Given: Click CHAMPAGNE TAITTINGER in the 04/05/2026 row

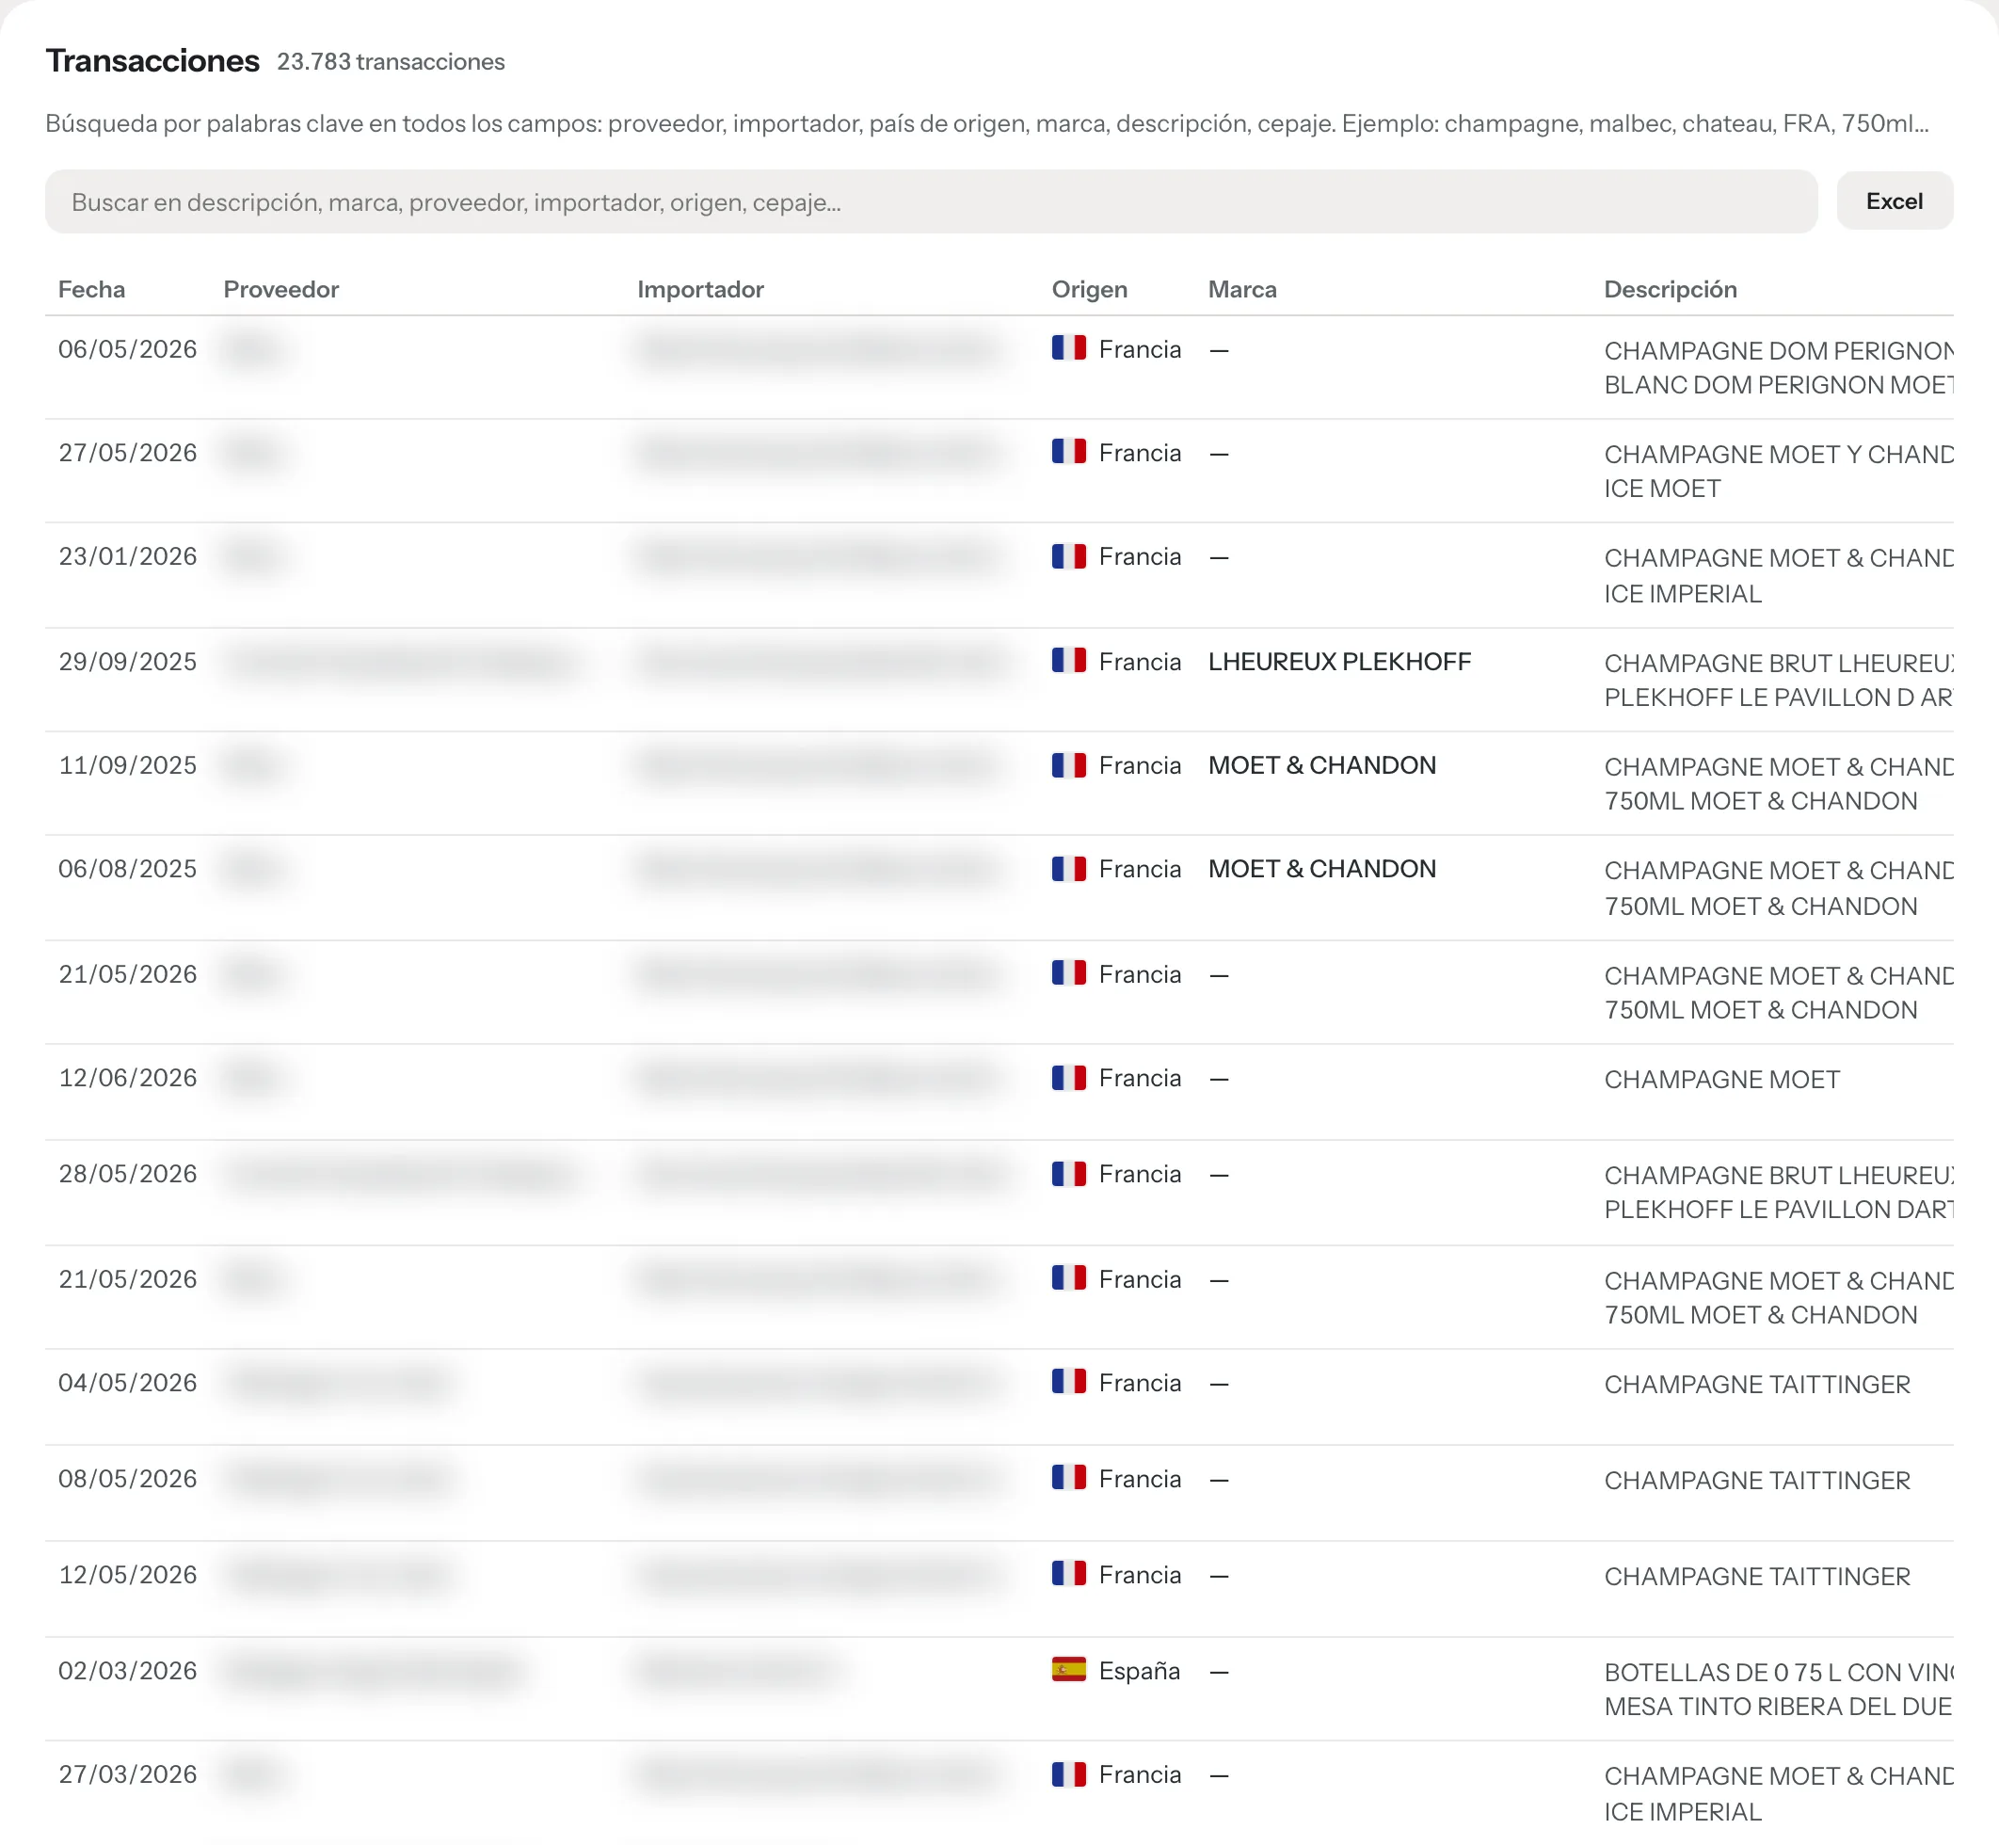Looking at the screenshot, I should (1756, 1385).
